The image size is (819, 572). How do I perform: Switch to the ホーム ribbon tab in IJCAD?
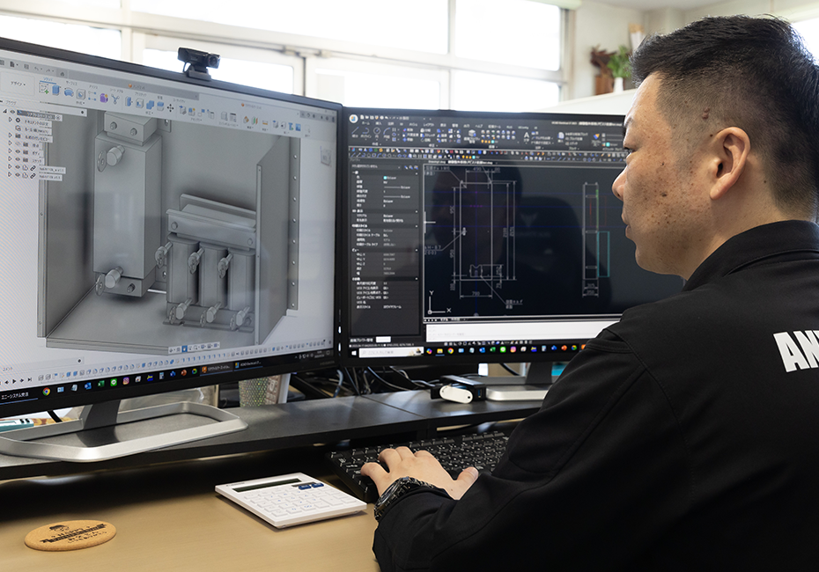[365, 124]
